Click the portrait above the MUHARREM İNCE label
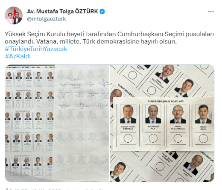 click(153, 114)
